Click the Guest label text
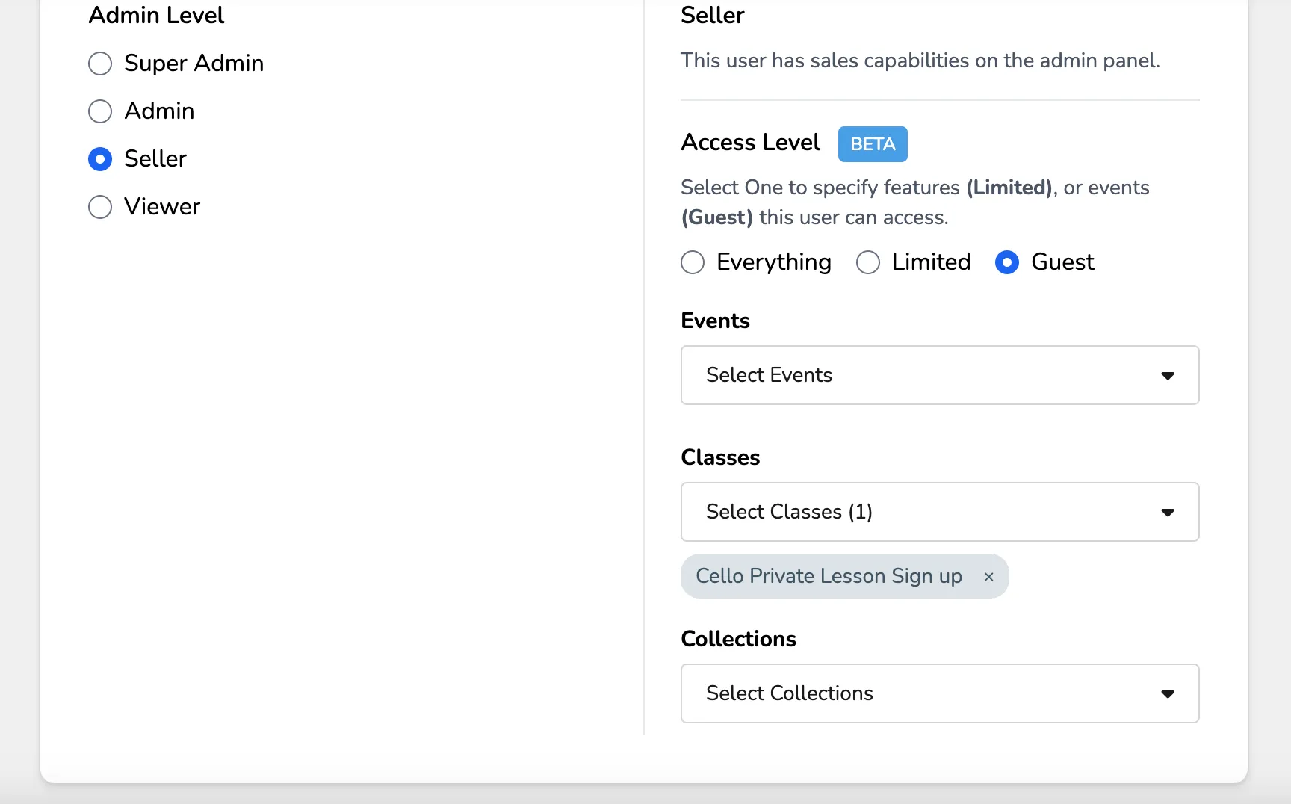Viewport: 1291px width, 804px height. tap(1062, 262)
